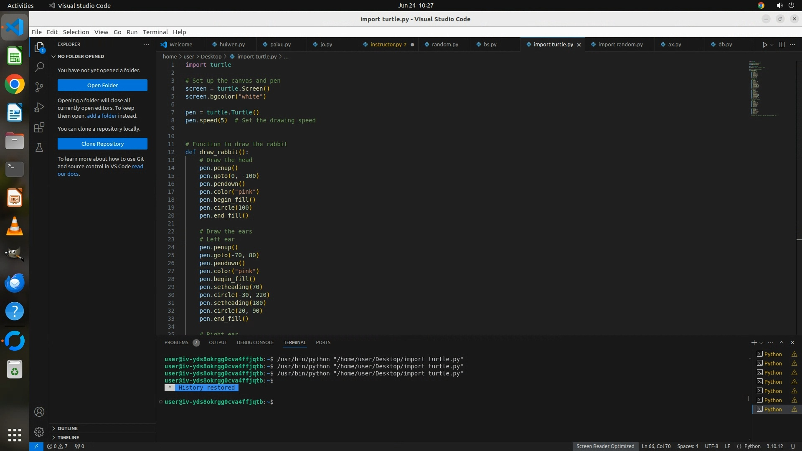Open the Run and Debug view
Screen dimensions: 802x451
(x=39, y=107)
